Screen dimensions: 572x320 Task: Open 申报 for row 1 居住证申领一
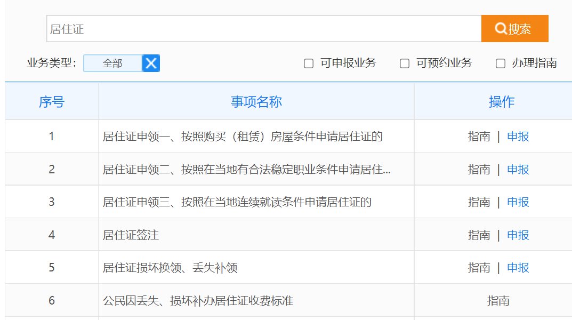518,137
